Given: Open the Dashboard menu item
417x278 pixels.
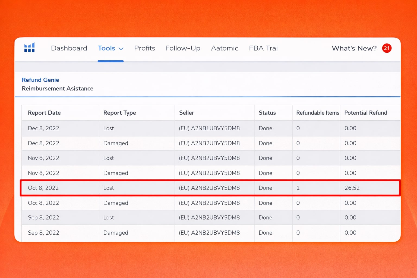Looking at the screenshot, I should [69, 48].
